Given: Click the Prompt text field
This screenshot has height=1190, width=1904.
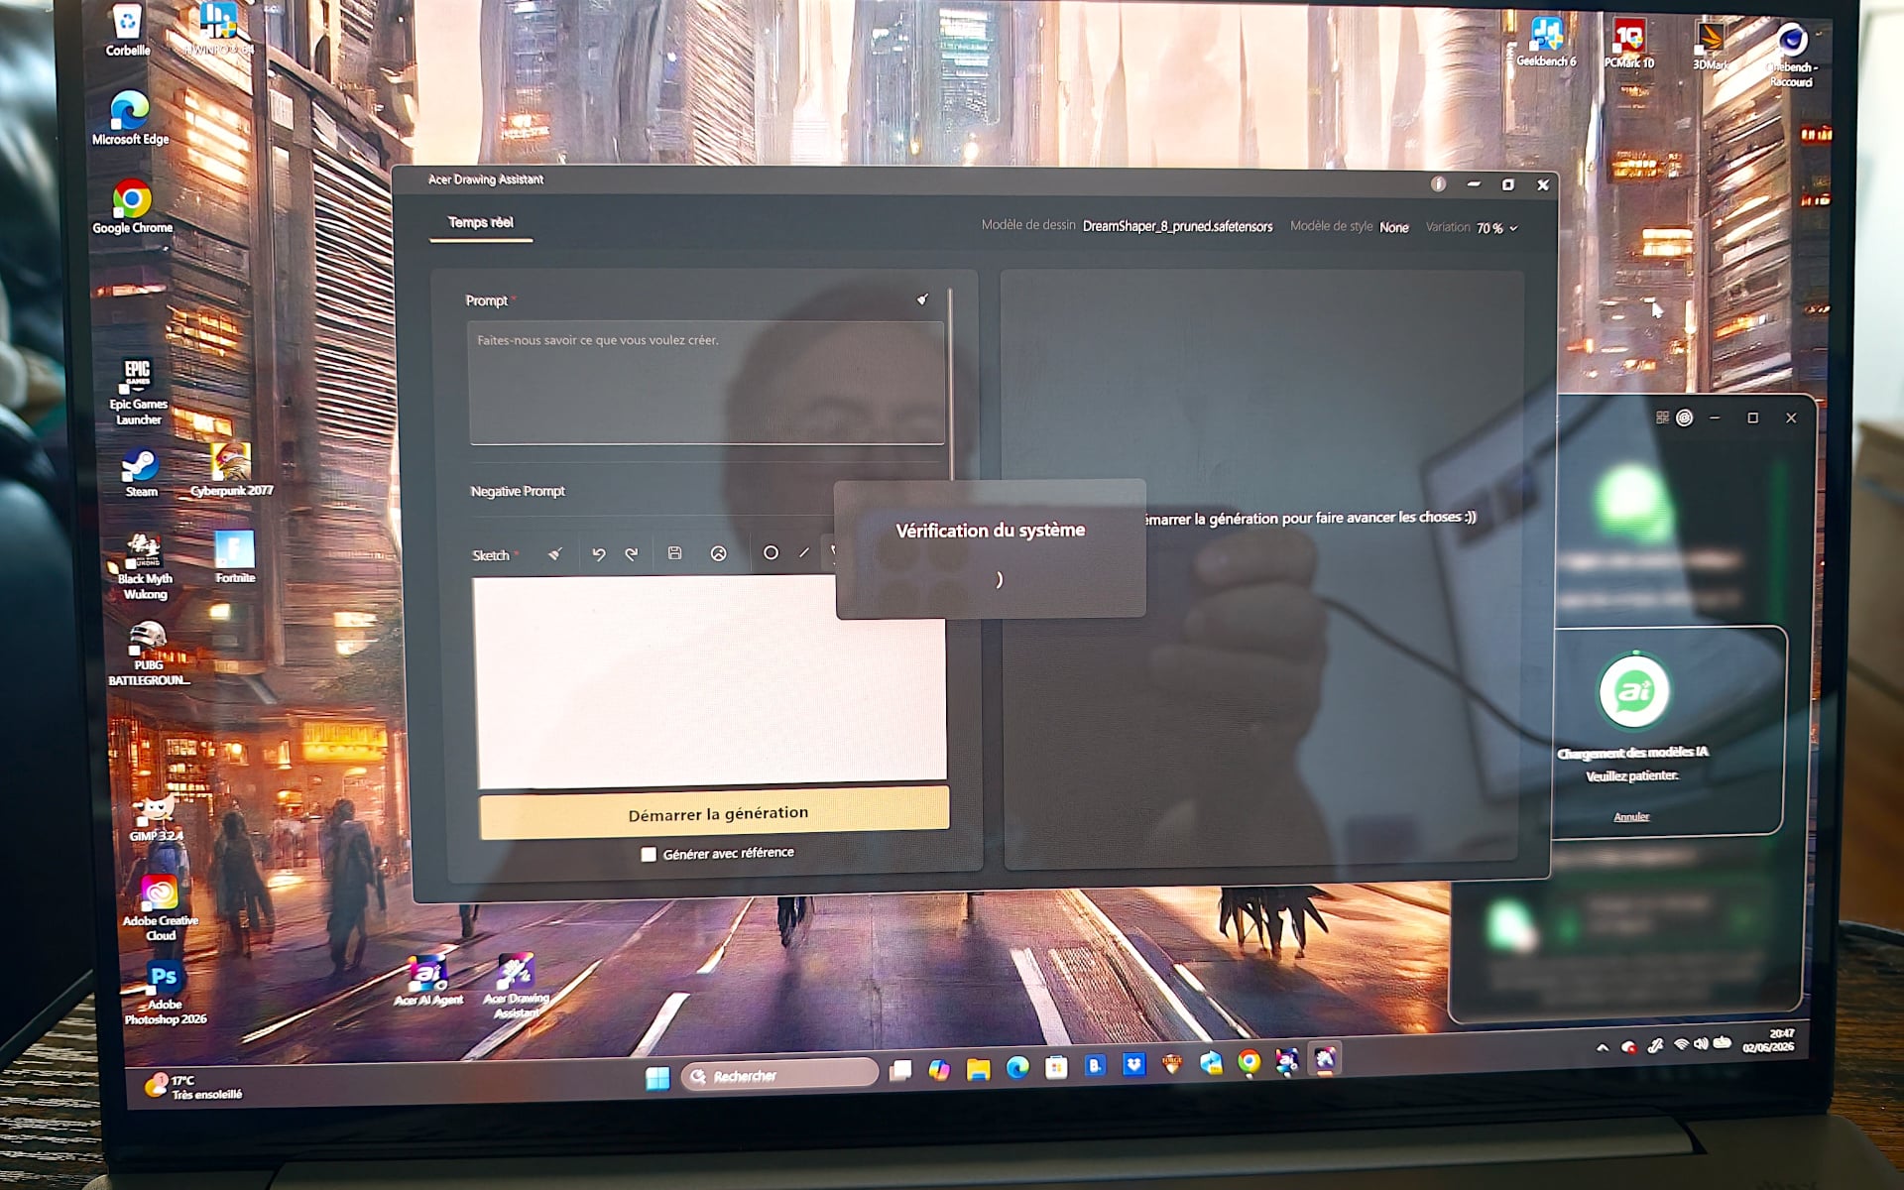Looking at the screenshot, I should [x=706, y=383].
